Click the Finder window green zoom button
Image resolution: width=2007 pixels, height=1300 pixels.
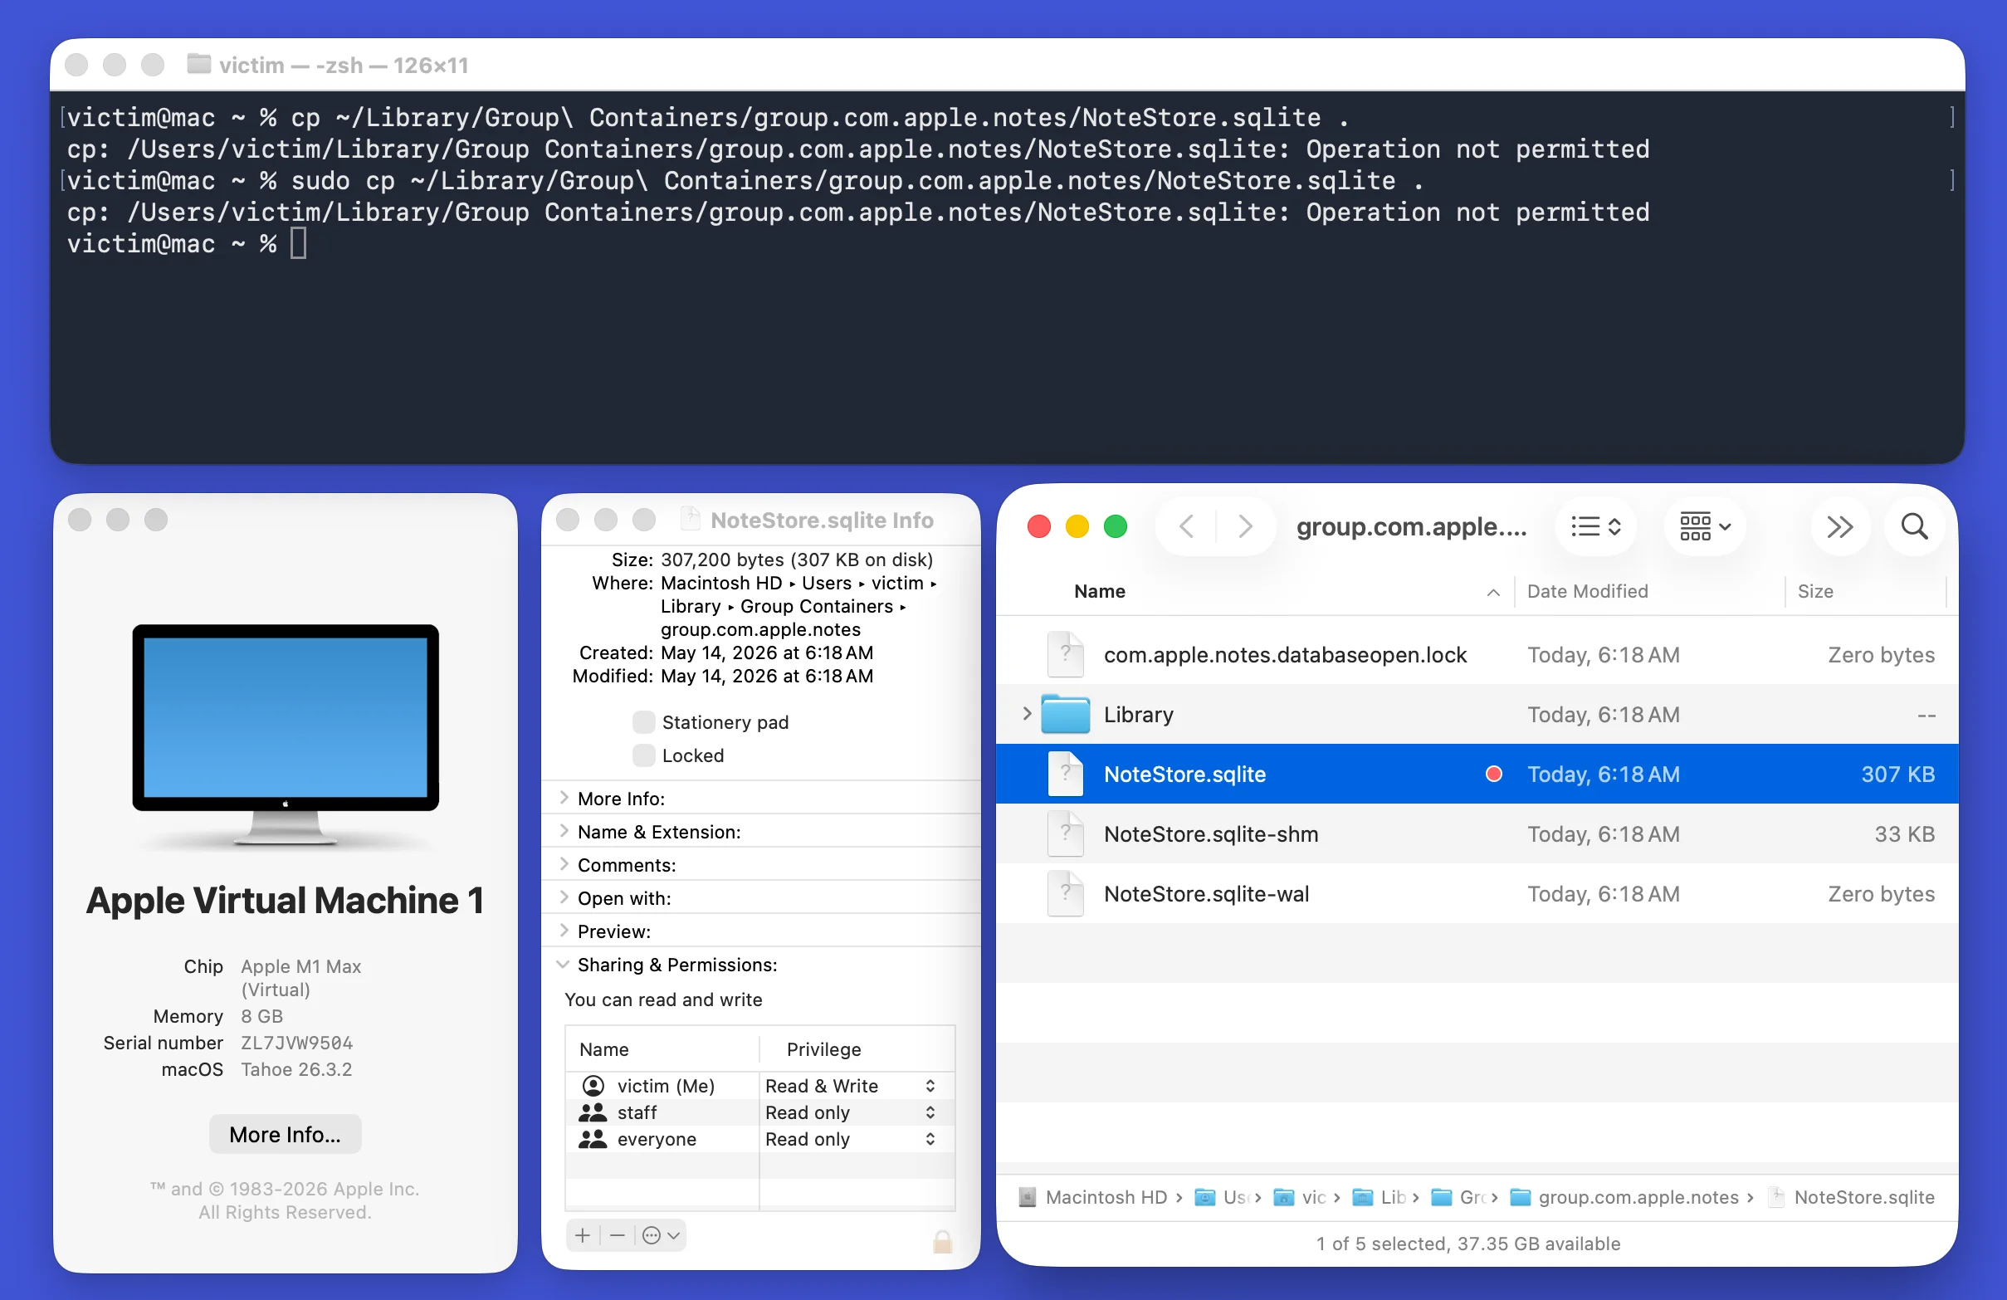tap(1115, 526)
